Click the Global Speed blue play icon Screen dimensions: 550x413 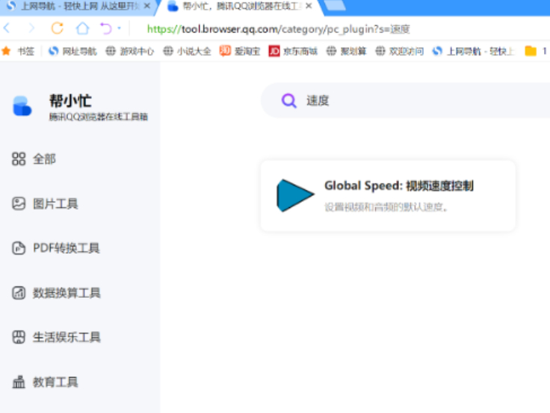pyautogui.click(x=295, y=195)
